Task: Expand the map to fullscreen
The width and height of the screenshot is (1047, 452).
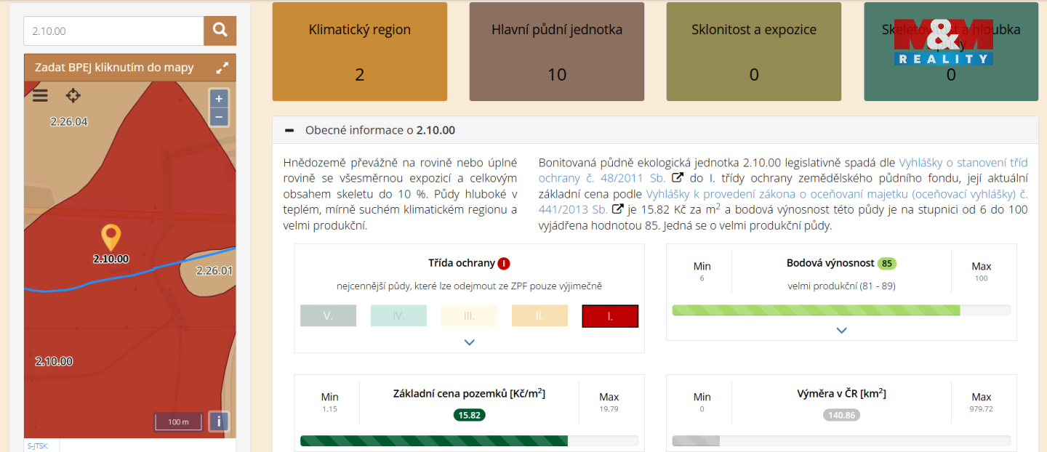Action: click(222, 68)
